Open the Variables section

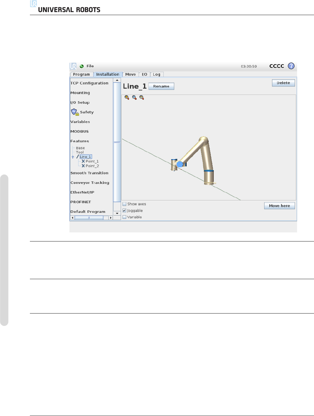click(x=80, y=122)
